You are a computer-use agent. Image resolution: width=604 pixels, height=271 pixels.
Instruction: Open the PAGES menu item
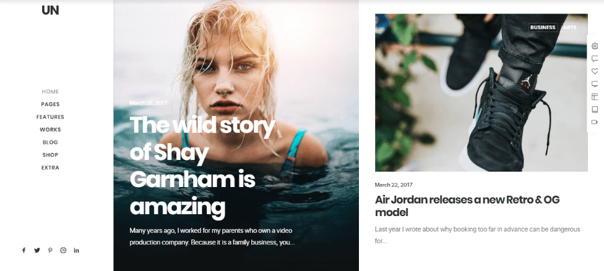(50, 104)
